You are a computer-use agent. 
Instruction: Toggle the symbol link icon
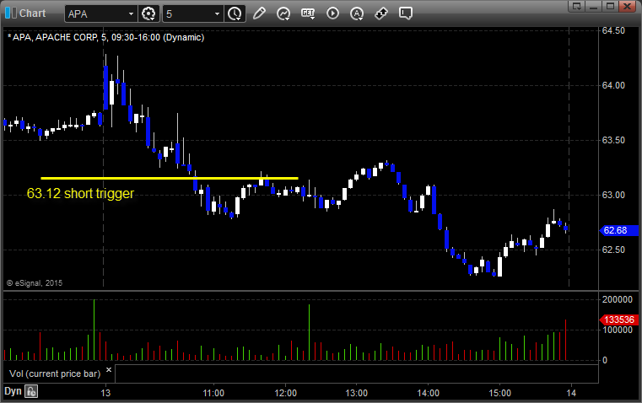381,13
